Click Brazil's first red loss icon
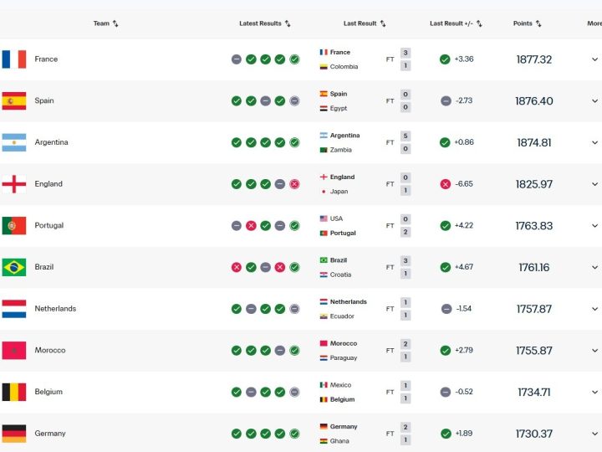This screenshot has width=602, height=452. tap(237, 267)
